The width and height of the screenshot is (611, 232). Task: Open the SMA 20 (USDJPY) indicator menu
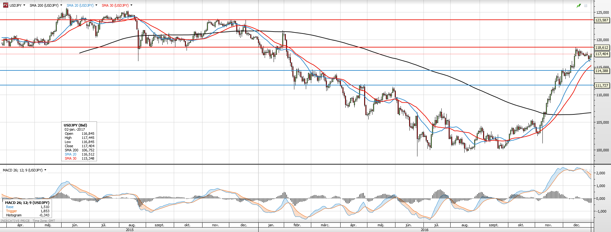[x=96, y=5]
